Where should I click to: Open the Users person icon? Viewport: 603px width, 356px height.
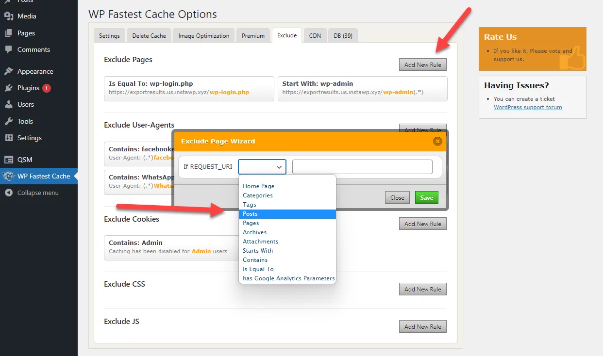[9, 104]
